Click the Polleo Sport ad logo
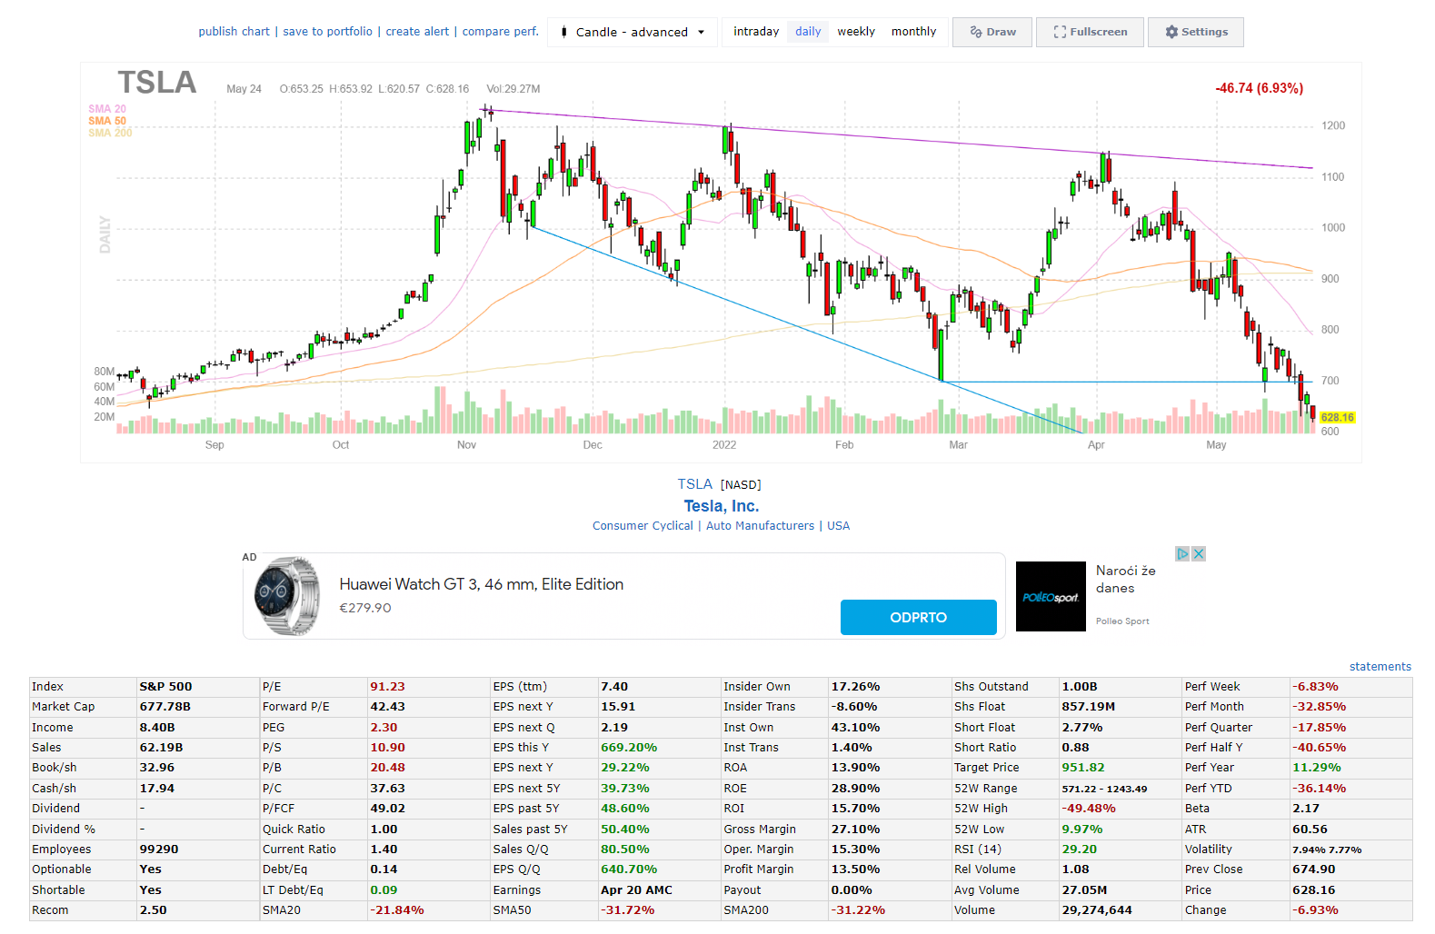The height and width of the screenshot is (934, 1435). [1051, 597]
